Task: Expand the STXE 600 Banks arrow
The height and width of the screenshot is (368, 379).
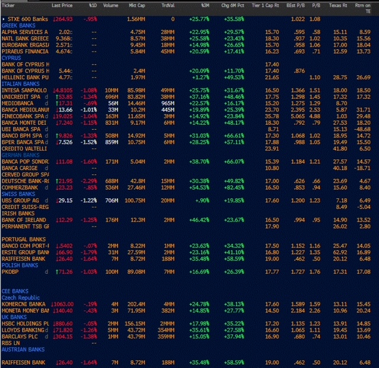Action: (x=4, y=19)
